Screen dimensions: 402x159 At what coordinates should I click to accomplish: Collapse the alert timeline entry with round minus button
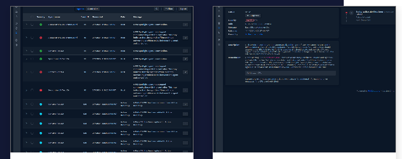351,13
